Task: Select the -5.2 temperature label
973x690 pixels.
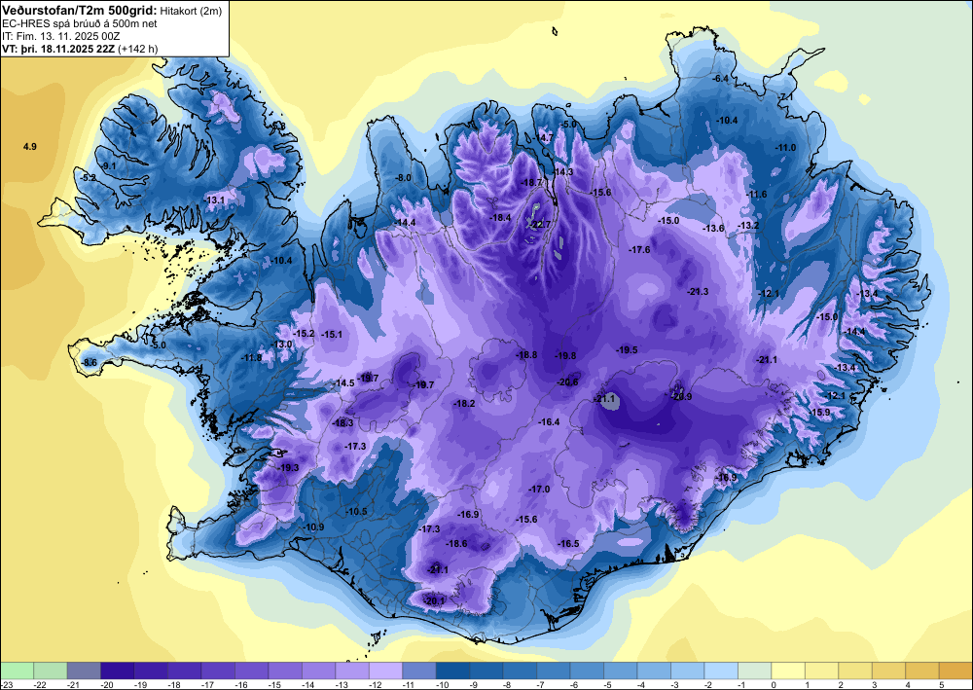Action: pos(89,178)
